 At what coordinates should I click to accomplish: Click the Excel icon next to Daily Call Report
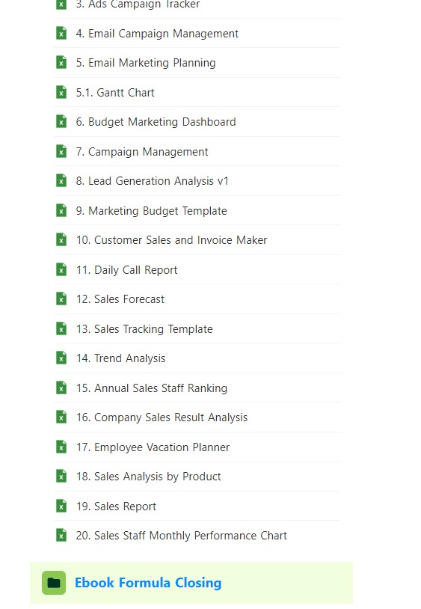(x=61, y=269)
